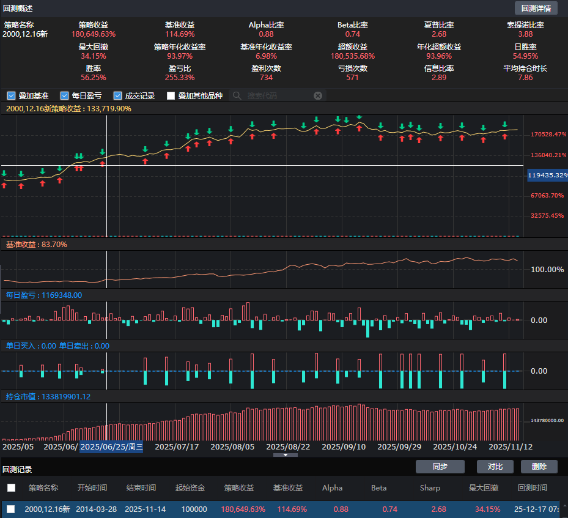
Task: Collapse the panel with the small down triangle
Action: 285,455
